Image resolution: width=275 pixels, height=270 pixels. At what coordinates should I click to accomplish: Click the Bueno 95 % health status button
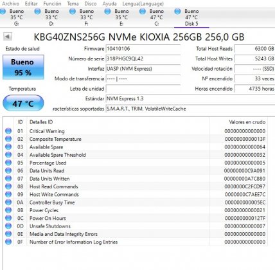(x=23, y=67)
